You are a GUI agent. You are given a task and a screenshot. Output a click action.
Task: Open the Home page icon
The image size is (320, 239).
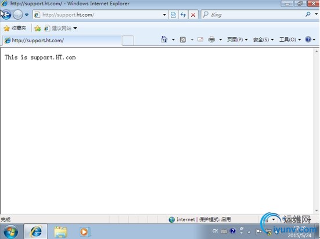(x=164, y=39)
